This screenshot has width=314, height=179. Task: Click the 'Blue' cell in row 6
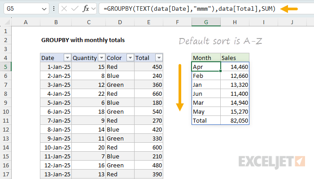pyautogui.click(x=120, y=76)
